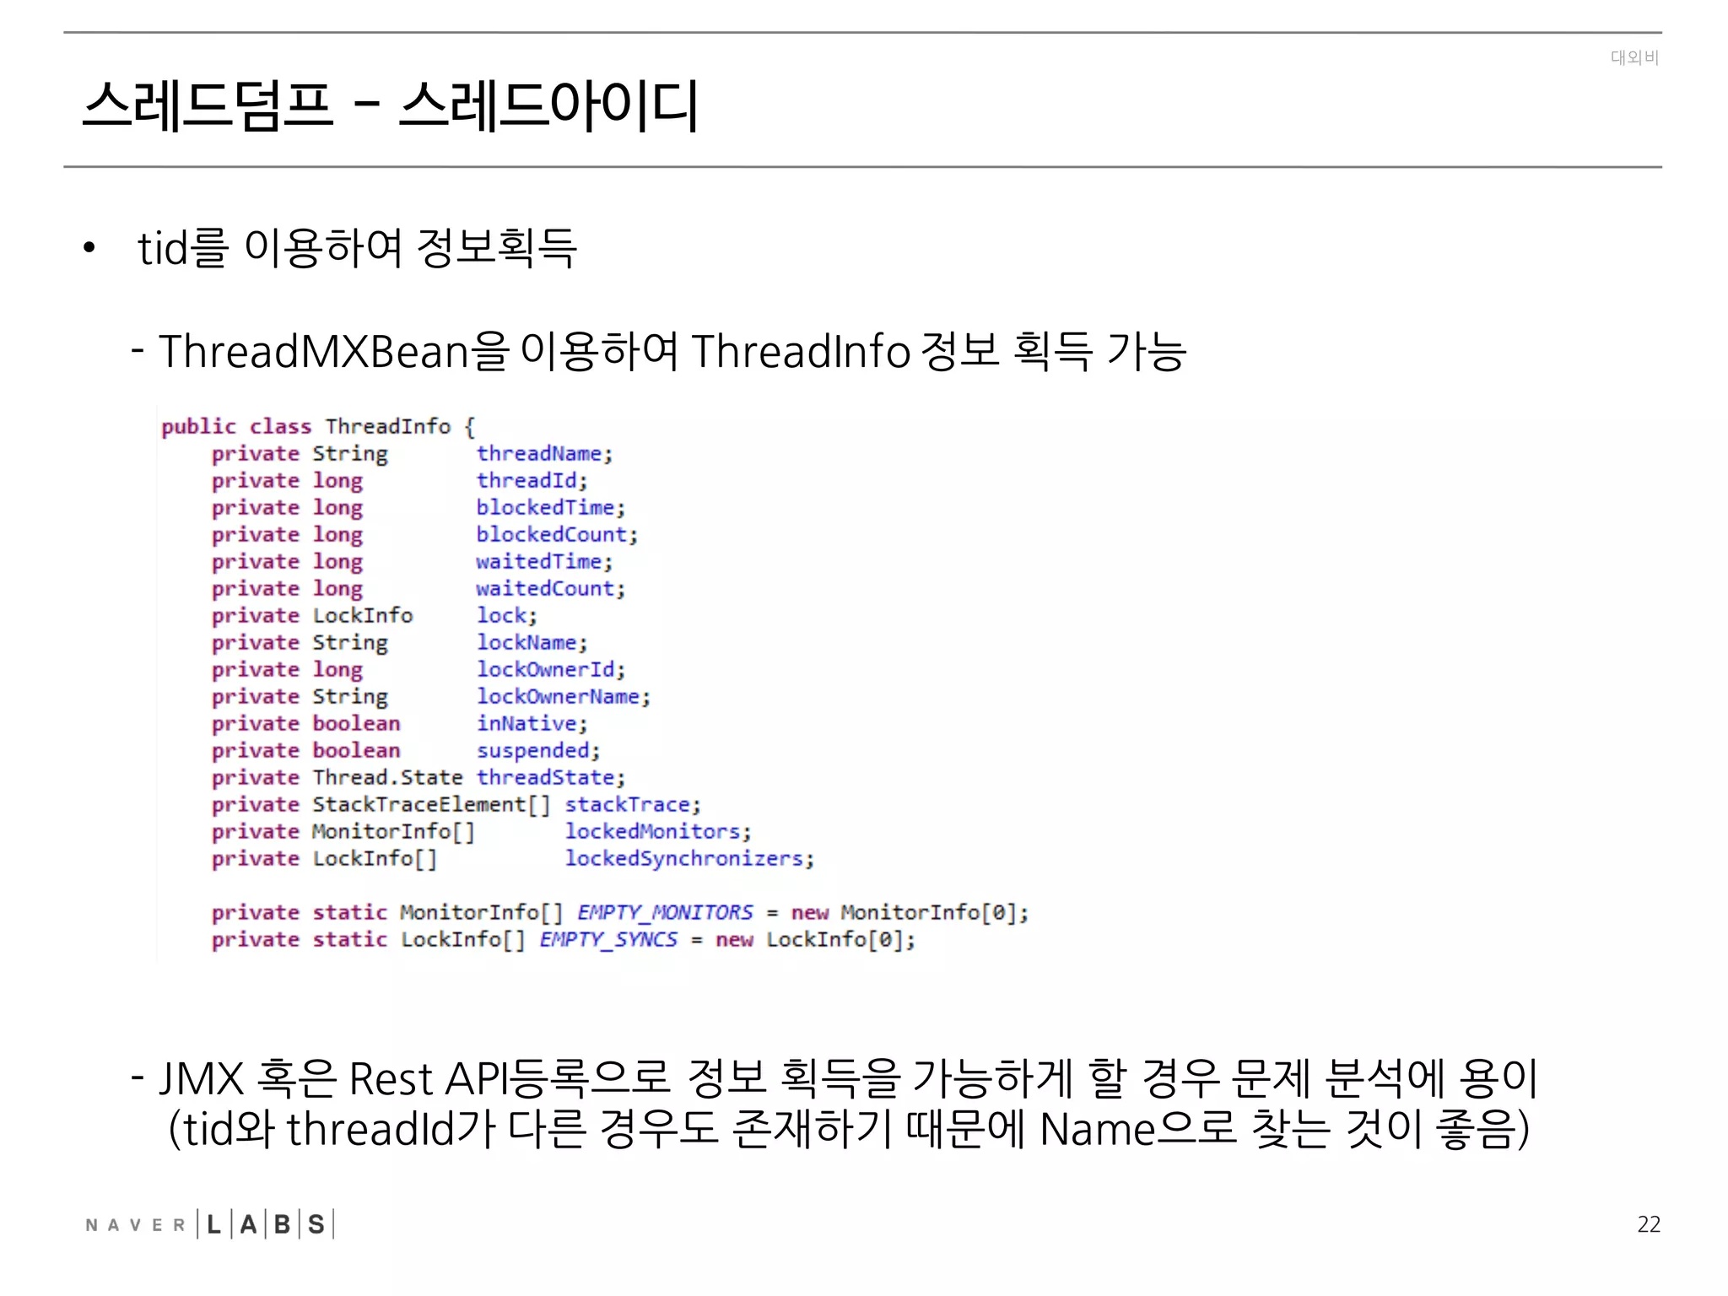The image size is (1728, 1296).
Task: Click the parenthetical line about tid and threadId
Action: coord(849,1130)
